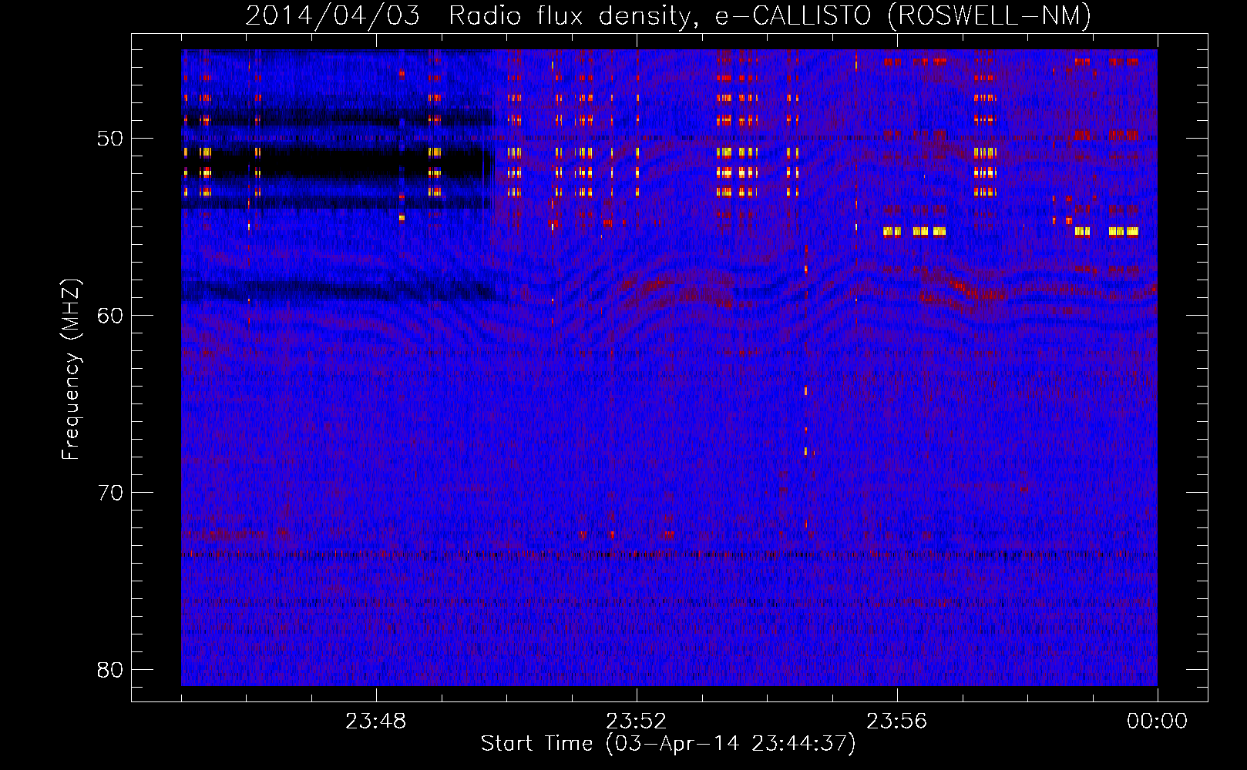Click the '23:48' time axis label
Image resolution: width=1247 pixels, height=770 pixels.
(x=375, y=721)
